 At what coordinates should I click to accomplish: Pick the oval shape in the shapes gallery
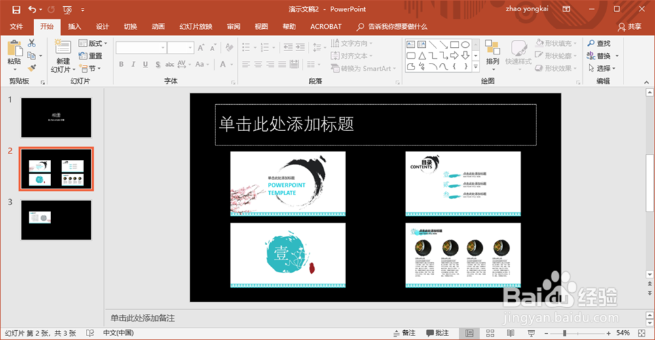pos(465,45)
